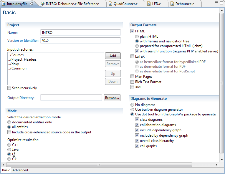
Task: Select ../doxy in input directories list
Action: [x=14, y=64]
